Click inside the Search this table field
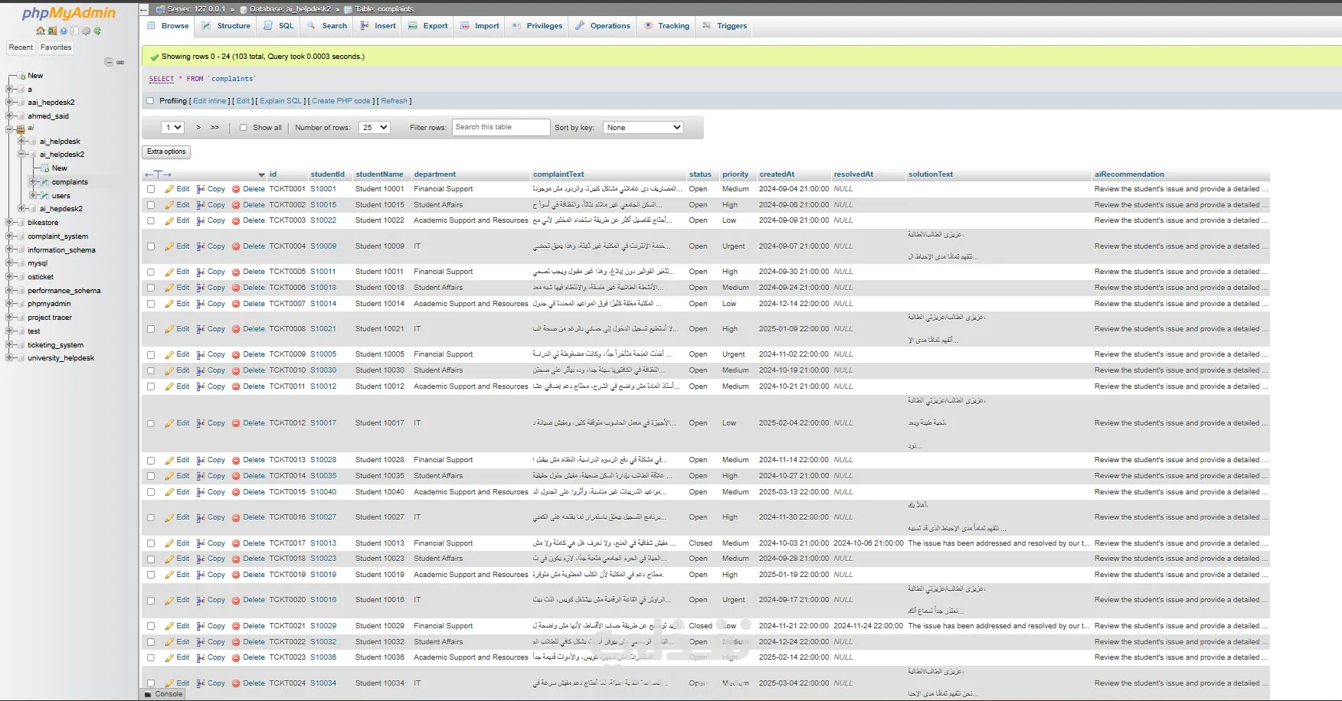The width and height of the screenshot is (1342, 701). 499,127
